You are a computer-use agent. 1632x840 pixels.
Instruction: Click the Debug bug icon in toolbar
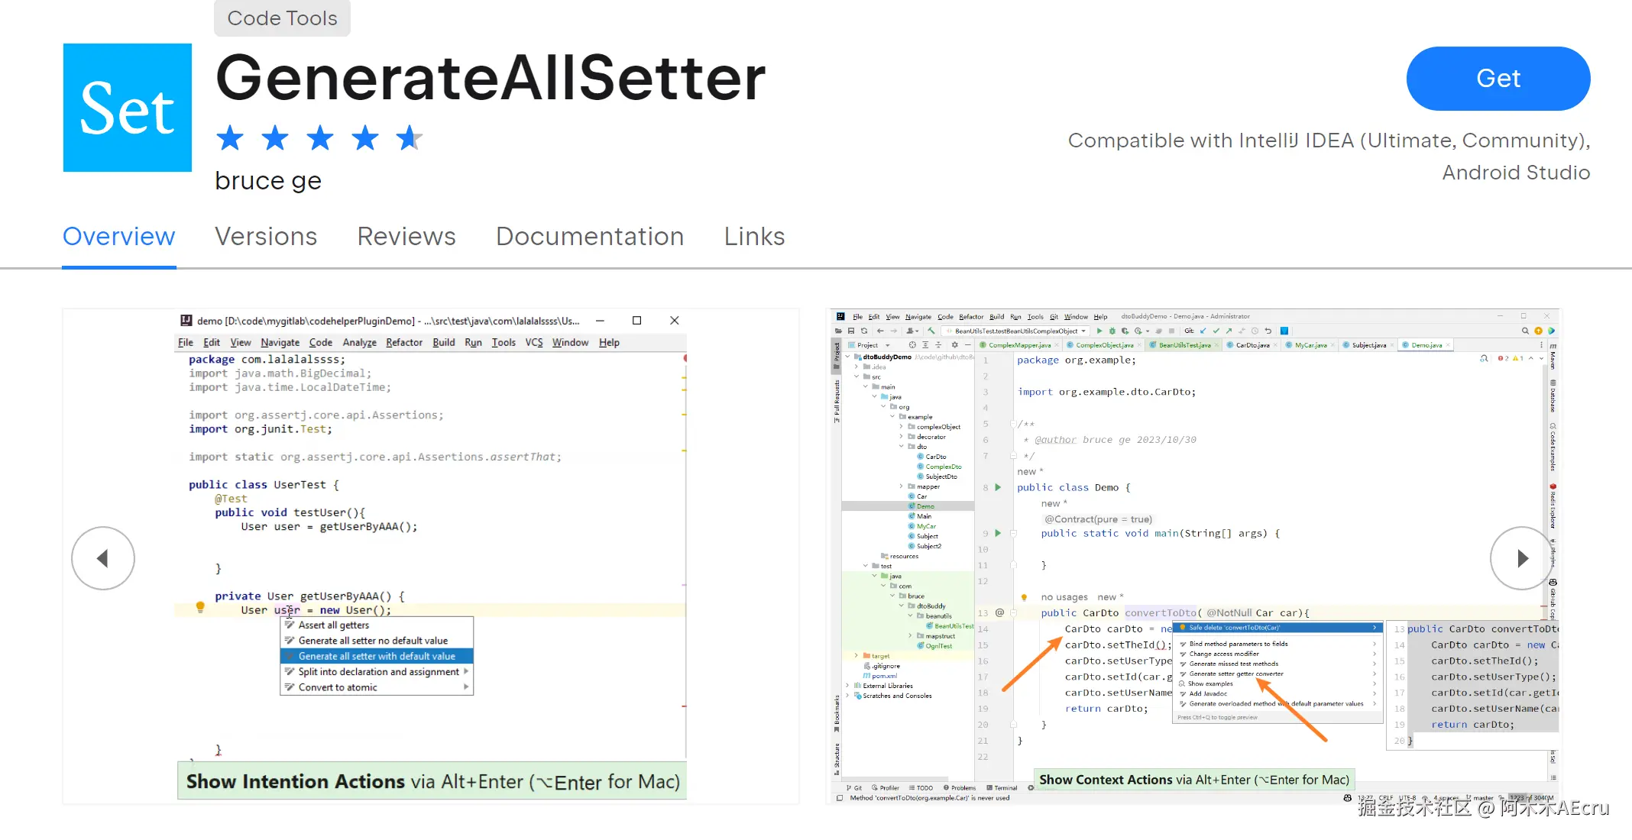(x=1112, y=331)
